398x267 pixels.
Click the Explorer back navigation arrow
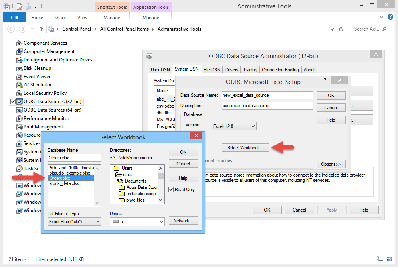pyautogui.click(x=11, y=29)
